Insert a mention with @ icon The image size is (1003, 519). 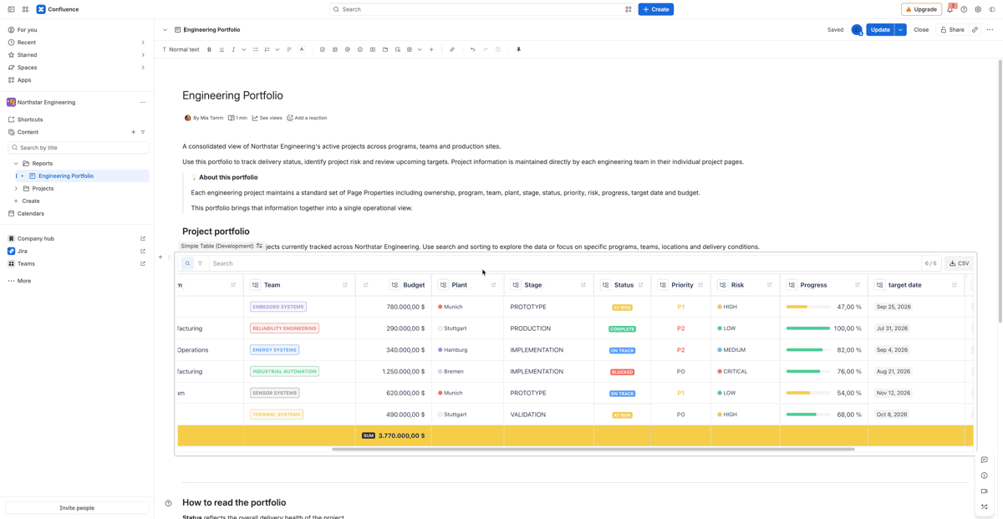[348, 49]
